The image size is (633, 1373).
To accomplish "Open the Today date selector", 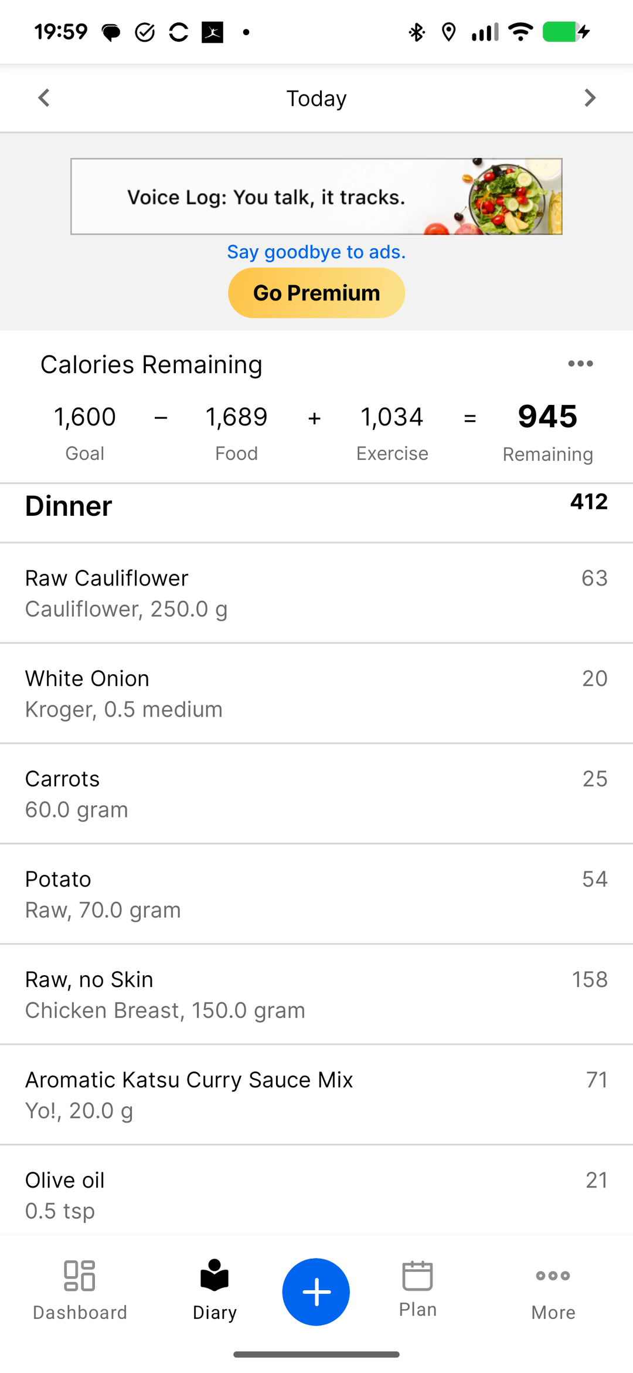I will pos(316,98).
